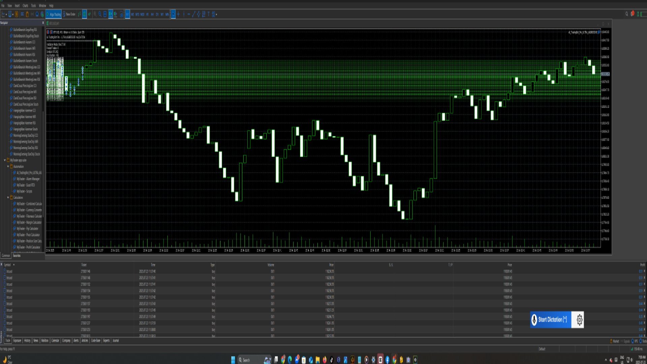Viewport: 647px width, 364px height.
Task: Open the Charts menu
Action: tap(25, 5)
